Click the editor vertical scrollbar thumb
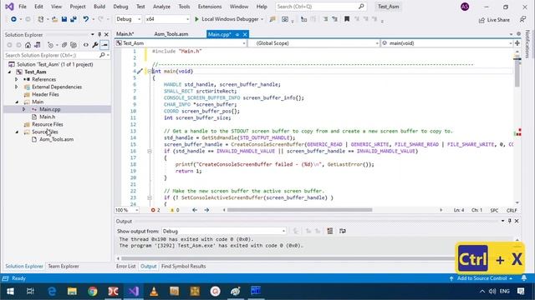Viewport: 535px width, 300px height. (x=517, y=73)
